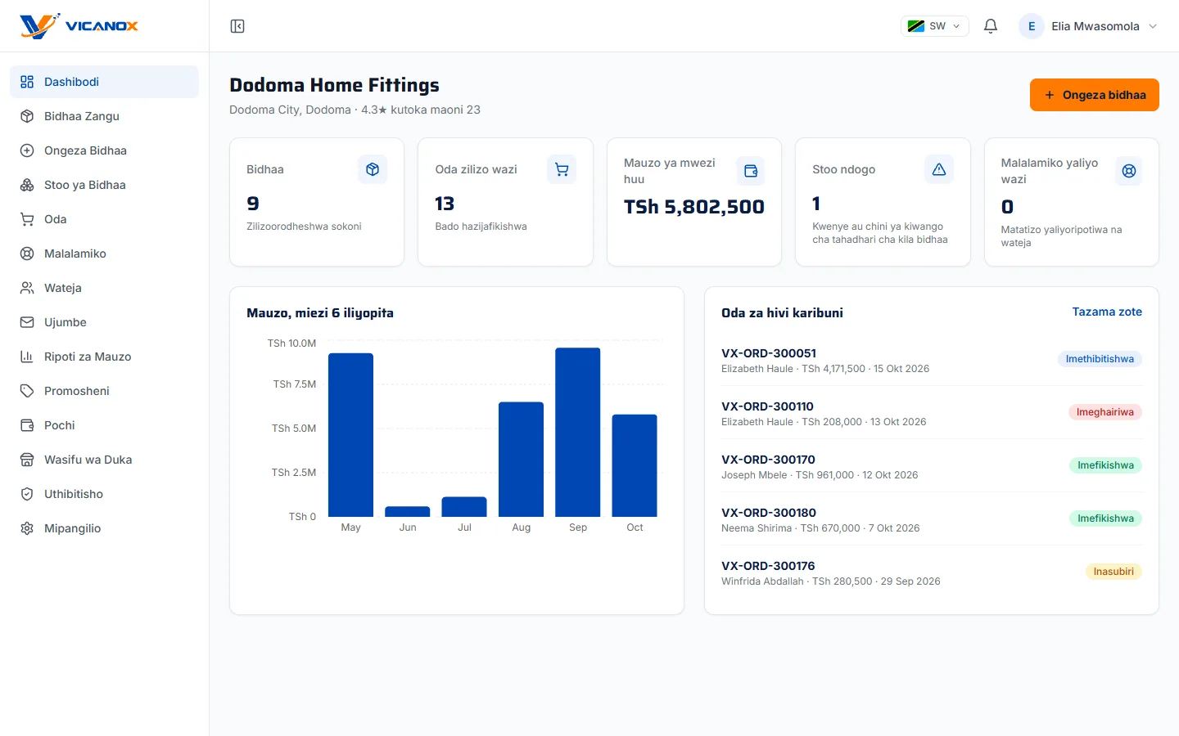Click the Tazama zote link
This screenshot has height=736, width=1179.
(1107, 312)
